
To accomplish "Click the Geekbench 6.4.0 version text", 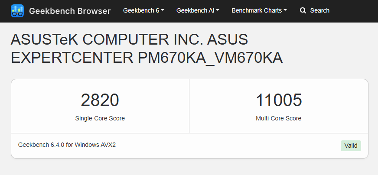I will coord(42,145).
